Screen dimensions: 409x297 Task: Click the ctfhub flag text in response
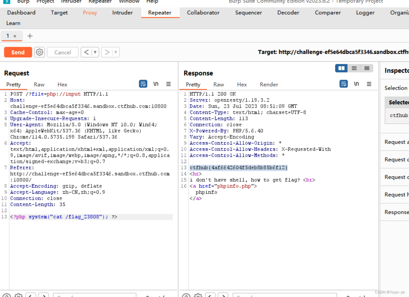tap(239, 168)
